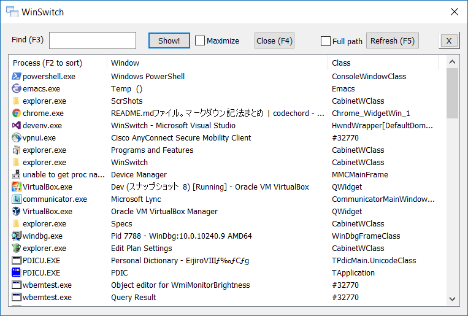Click inside the Find (F3) text field
Screen dimensions: 468x316
click(x=93, y=40)
